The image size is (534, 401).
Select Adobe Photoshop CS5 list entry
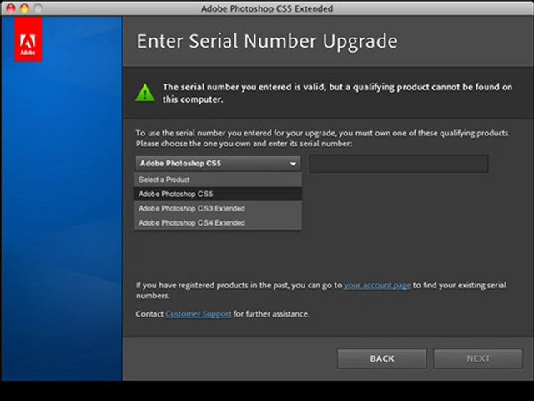pos(218,194)
